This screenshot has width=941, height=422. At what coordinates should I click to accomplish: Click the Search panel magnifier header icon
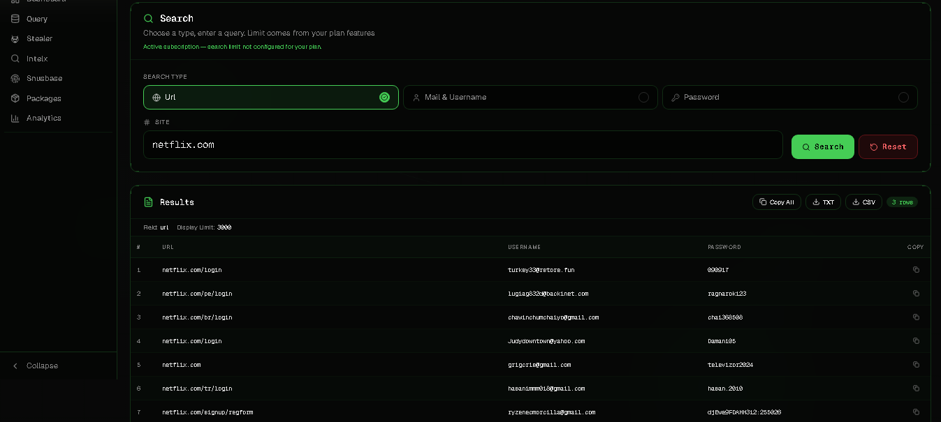pos(148,18)
